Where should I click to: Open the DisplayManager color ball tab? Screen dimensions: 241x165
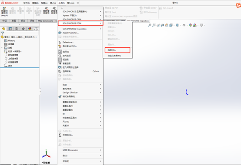coord(30,29)
